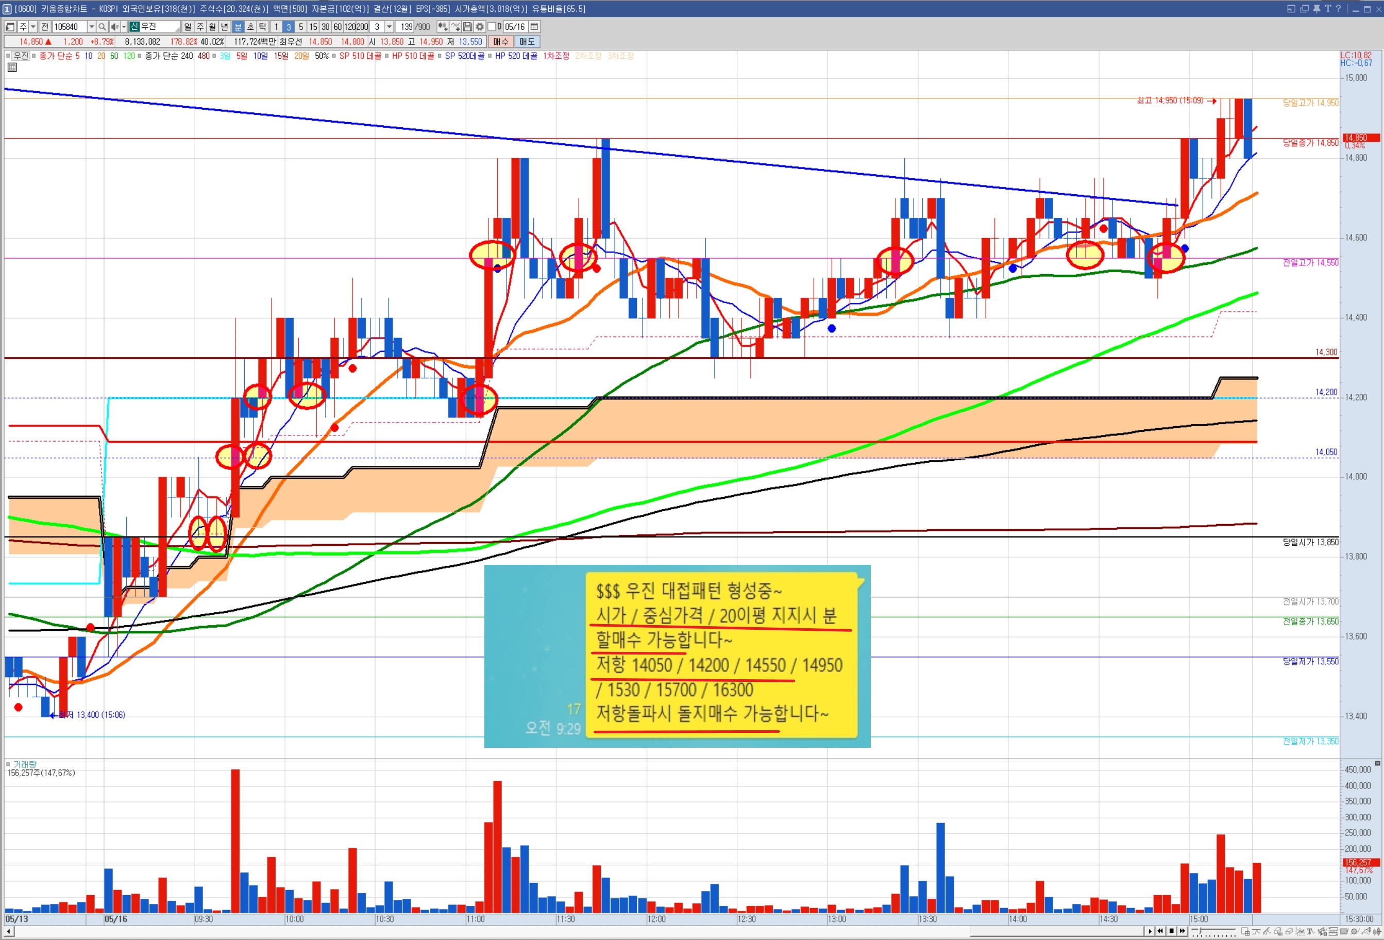Select the text annotation tool icon
This screenshot has height=940, width=1384.
(1310, 931)
